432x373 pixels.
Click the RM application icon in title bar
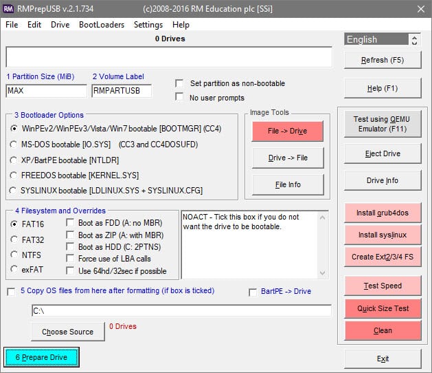click(8, 9)
